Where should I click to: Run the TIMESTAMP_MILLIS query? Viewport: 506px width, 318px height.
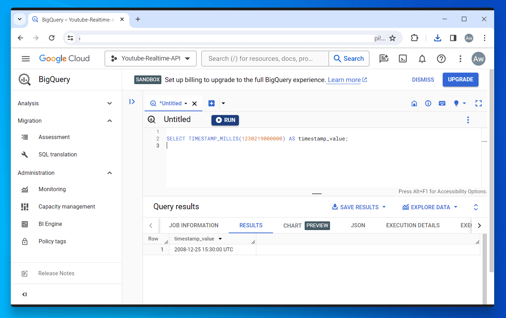[225, 120]
